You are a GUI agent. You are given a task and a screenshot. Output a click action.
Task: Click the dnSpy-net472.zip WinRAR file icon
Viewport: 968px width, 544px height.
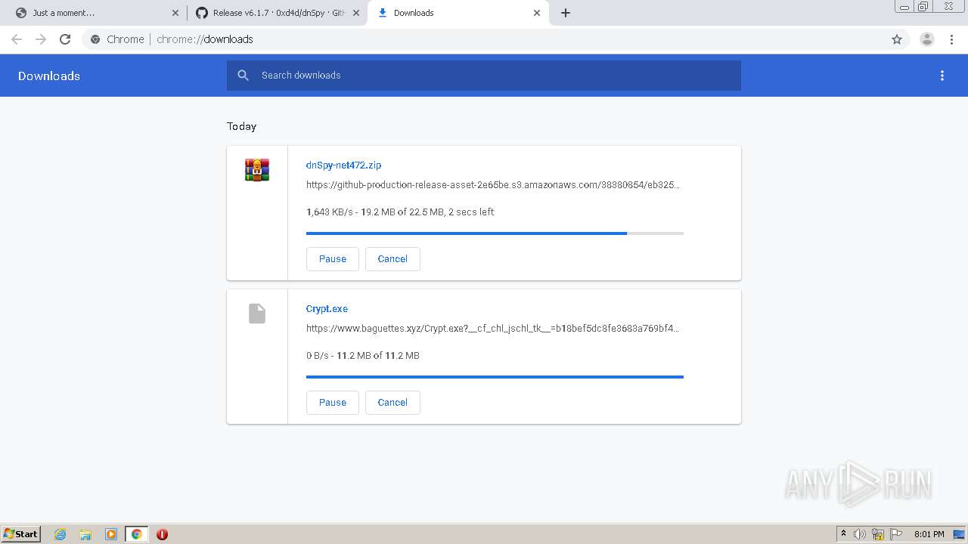pos(257,170)
